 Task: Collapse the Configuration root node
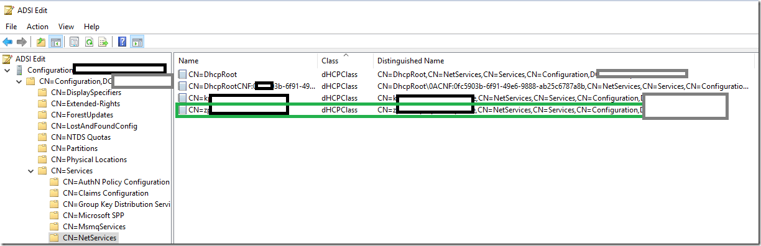point(7,70)
